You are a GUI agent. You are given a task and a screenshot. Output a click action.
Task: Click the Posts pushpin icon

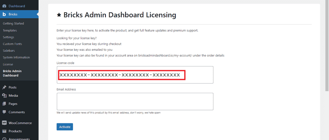coord(4,87)
